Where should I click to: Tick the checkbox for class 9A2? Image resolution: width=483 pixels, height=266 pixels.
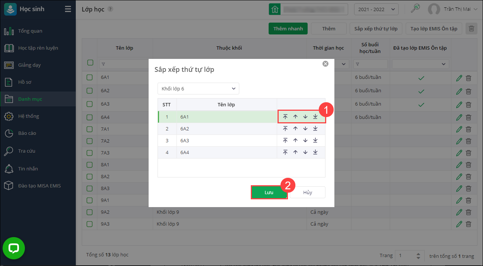90,212
